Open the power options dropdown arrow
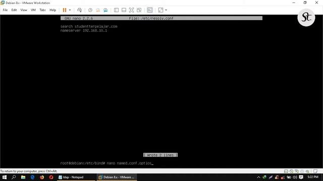The width and height of the screenshot is (323, 181). pos(70,10)
